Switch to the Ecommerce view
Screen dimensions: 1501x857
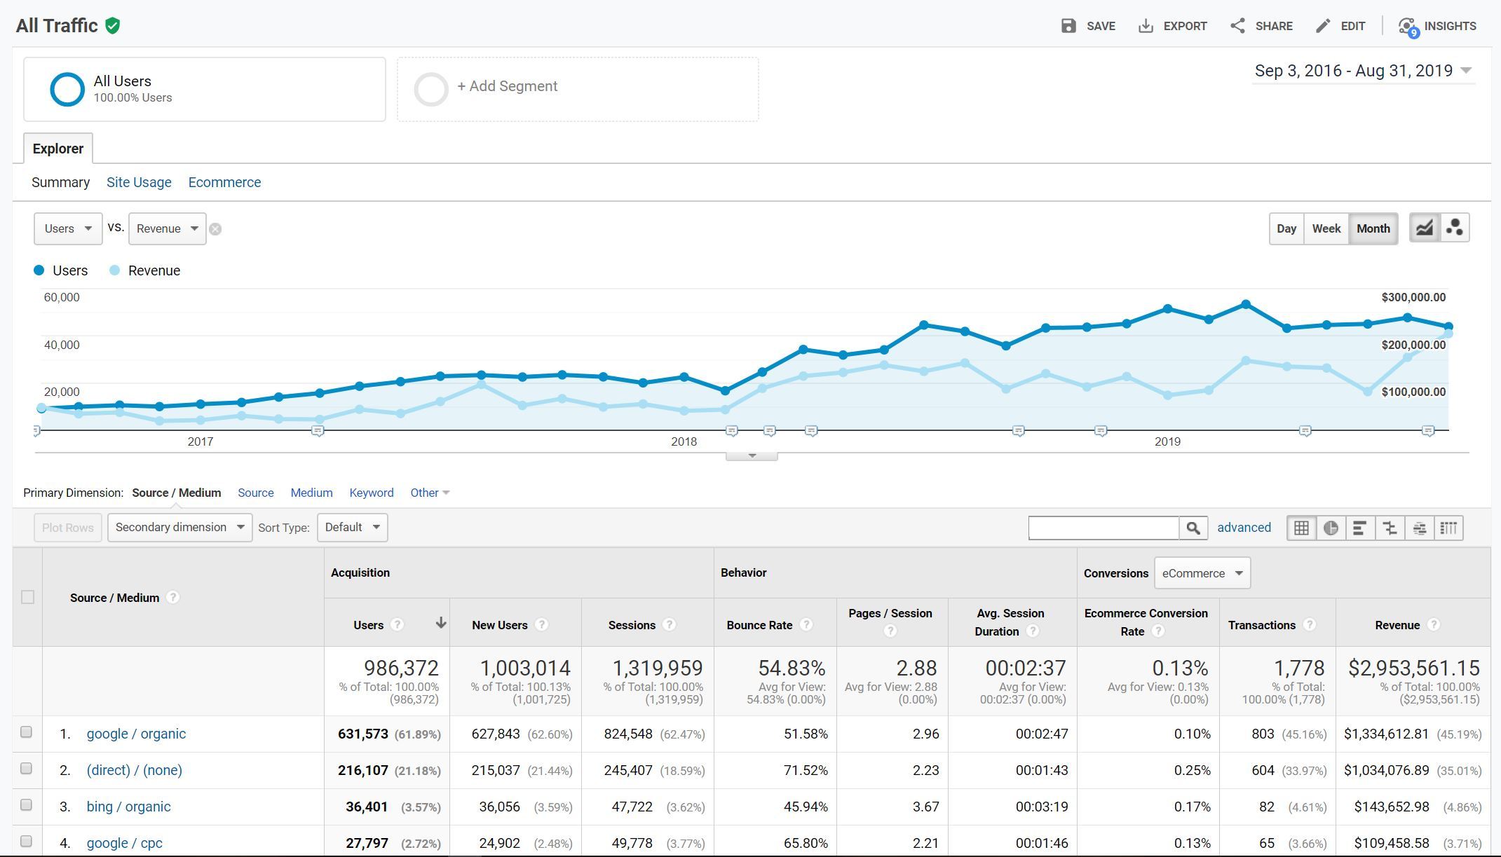[224, 182]
